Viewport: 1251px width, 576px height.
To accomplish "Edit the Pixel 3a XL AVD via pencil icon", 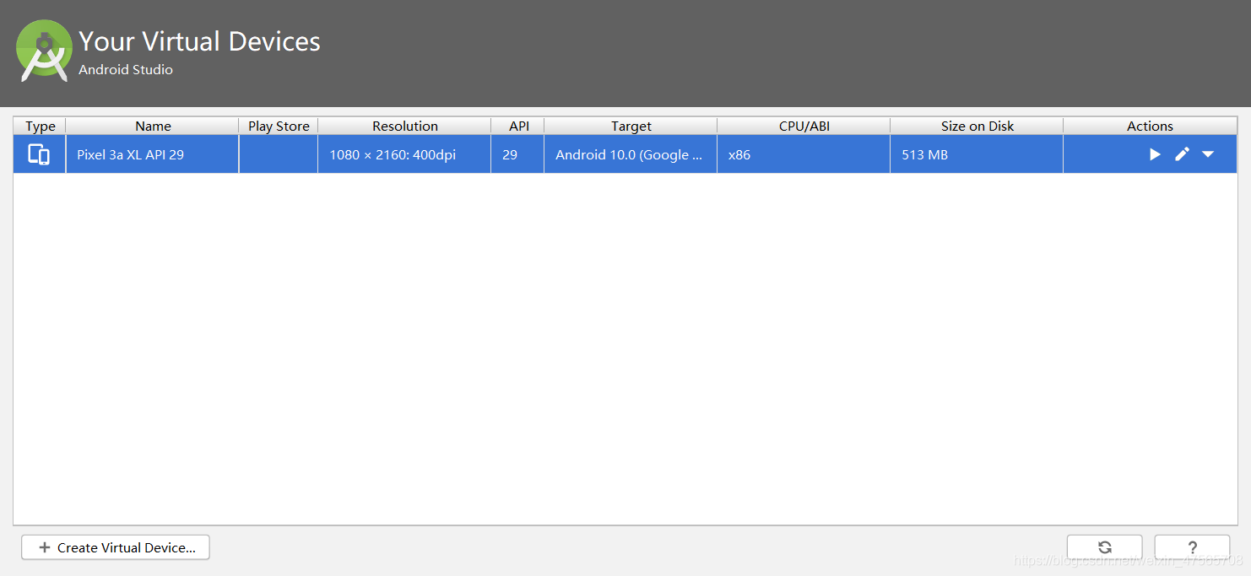I will click(1182, 154).
